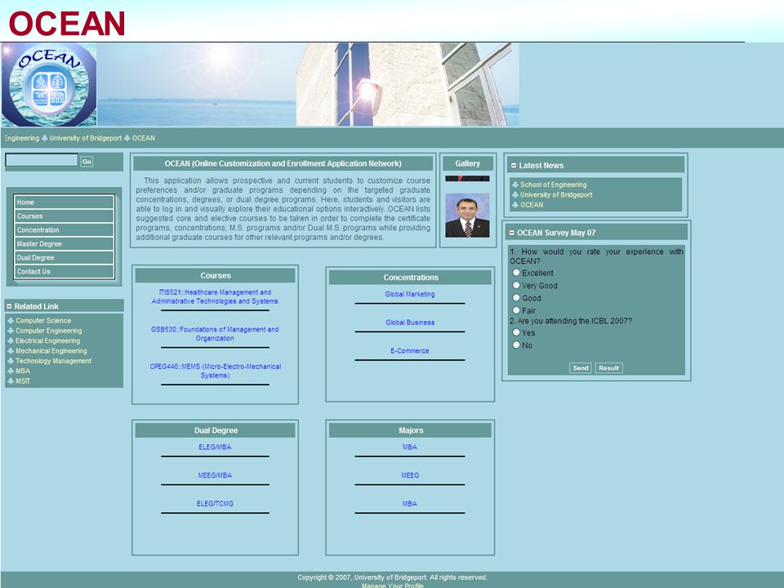
Task: Open ELEG/TCMG dual degree link
Action: pos(215,504)
